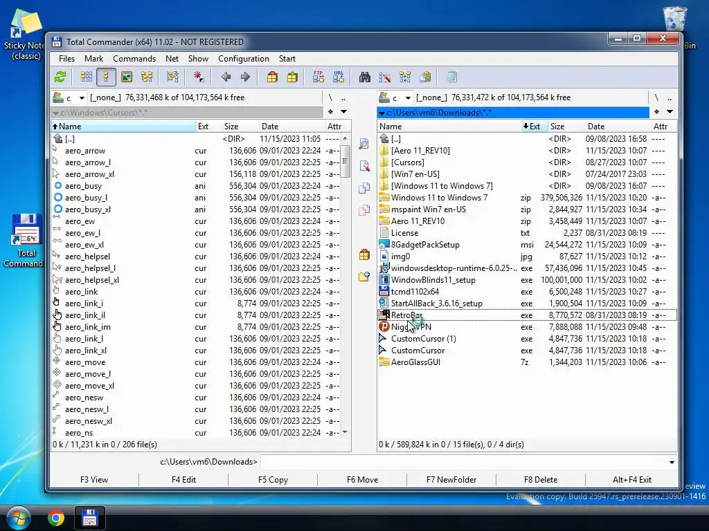Open left panel favorites star button
Image resolution: width=709 pixels, height=531 pixels.
[x=330, y=111]
